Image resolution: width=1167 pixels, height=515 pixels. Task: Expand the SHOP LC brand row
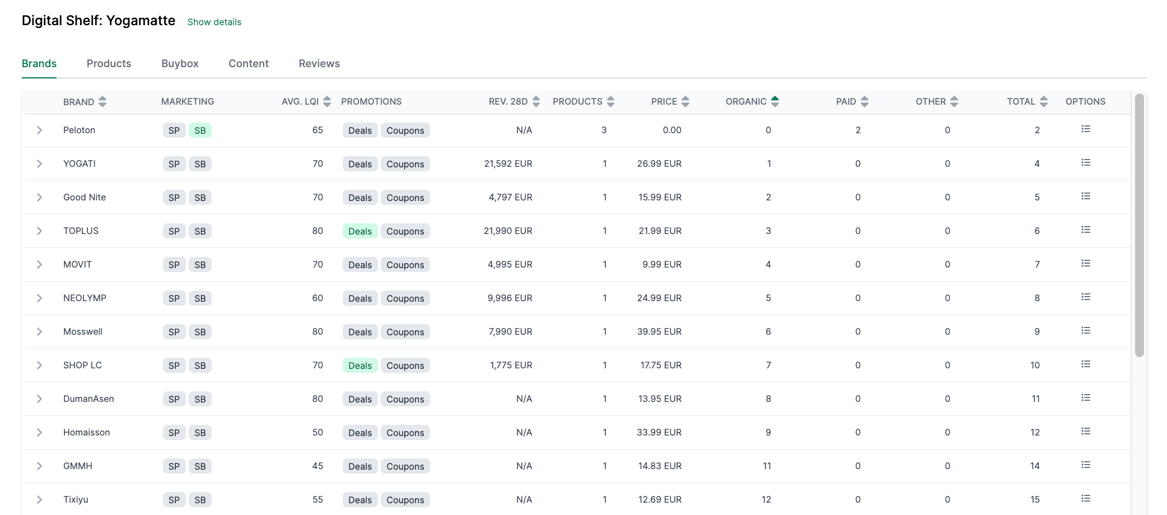pyautogui.click(x=39, y=365)
